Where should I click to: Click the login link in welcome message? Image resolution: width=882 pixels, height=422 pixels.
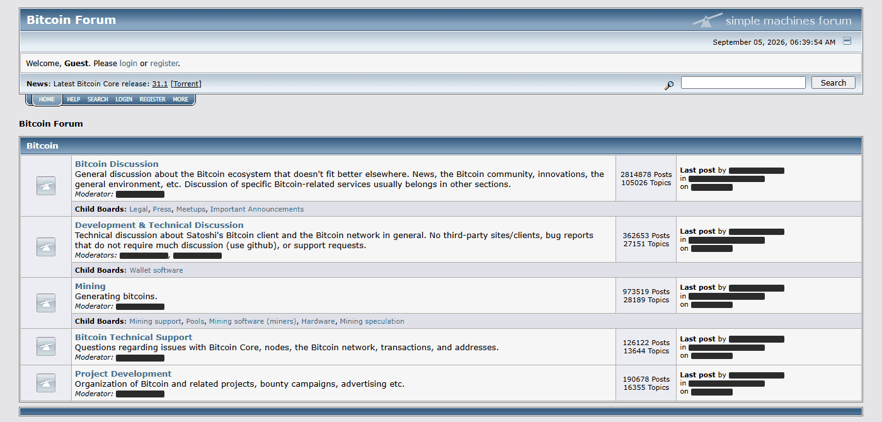(x=129, y=64)
